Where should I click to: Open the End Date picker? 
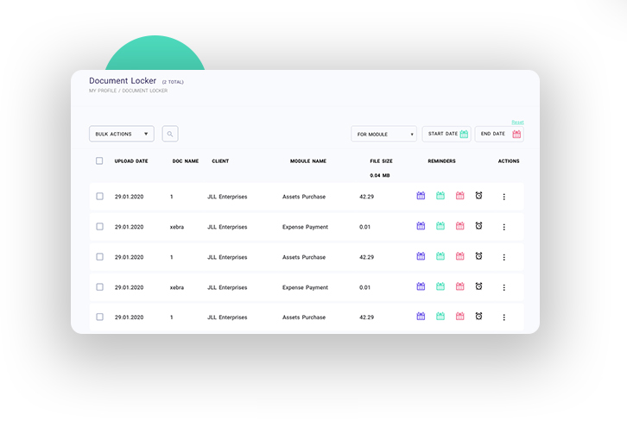tap(498, 134)
